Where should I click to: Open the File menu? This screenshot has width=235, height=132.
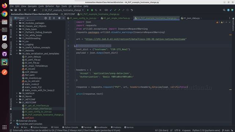12,6
